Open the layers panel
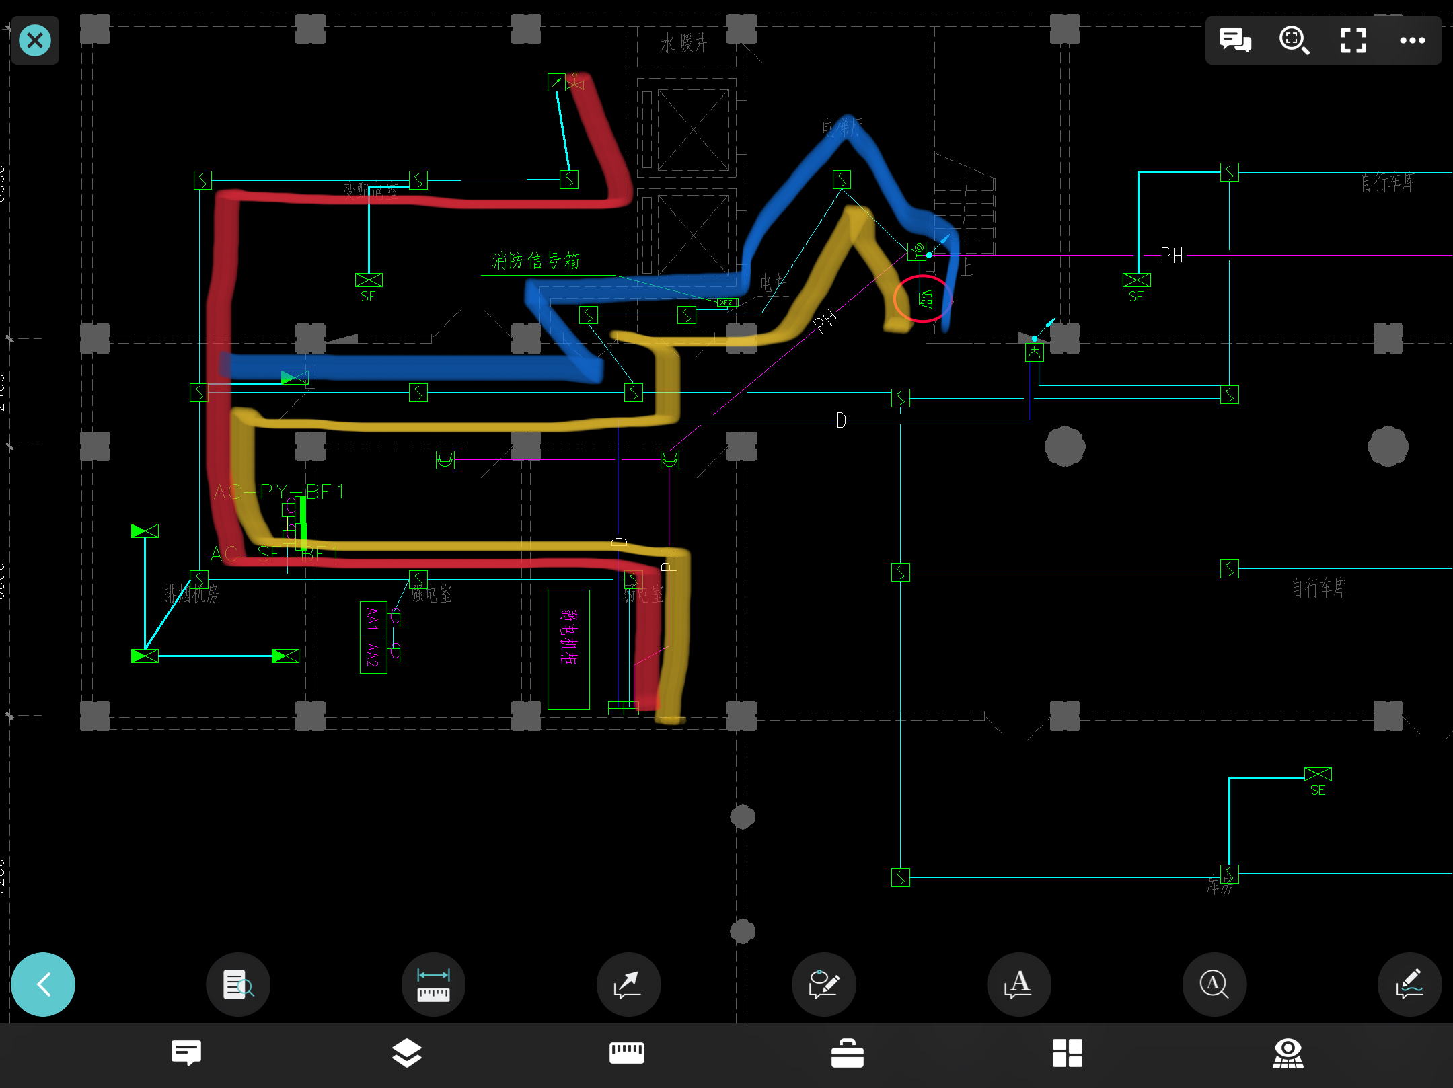This screenshot has height=1088, width=1453. [x=406, y=1052]
